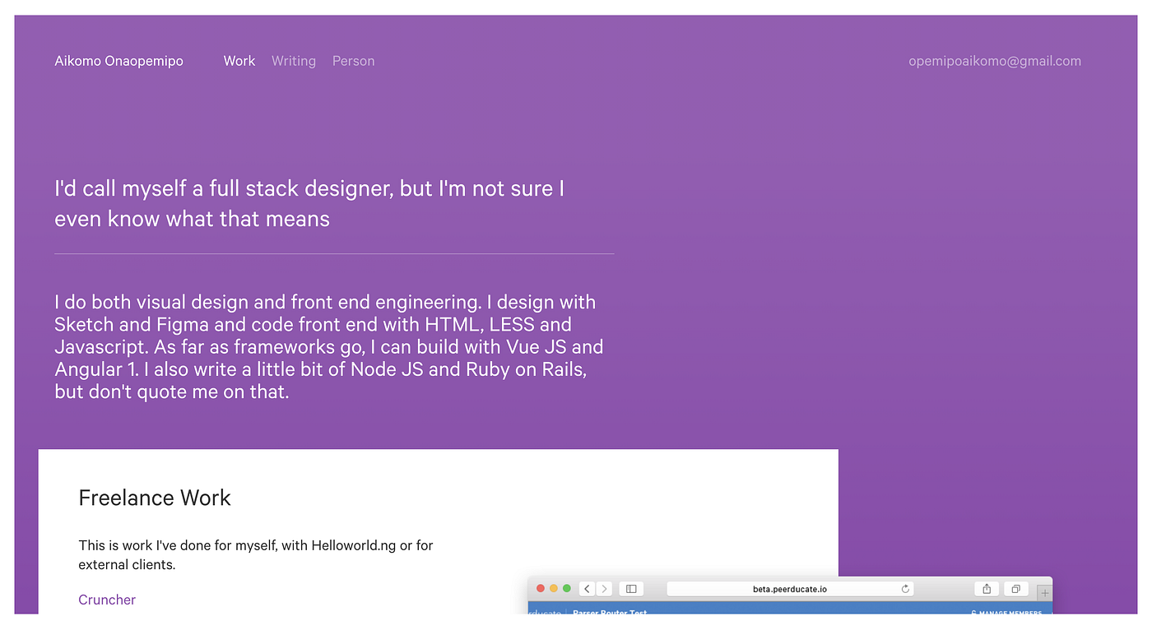
Task: Click the Helloworld.ng description text
Action: 256,554
